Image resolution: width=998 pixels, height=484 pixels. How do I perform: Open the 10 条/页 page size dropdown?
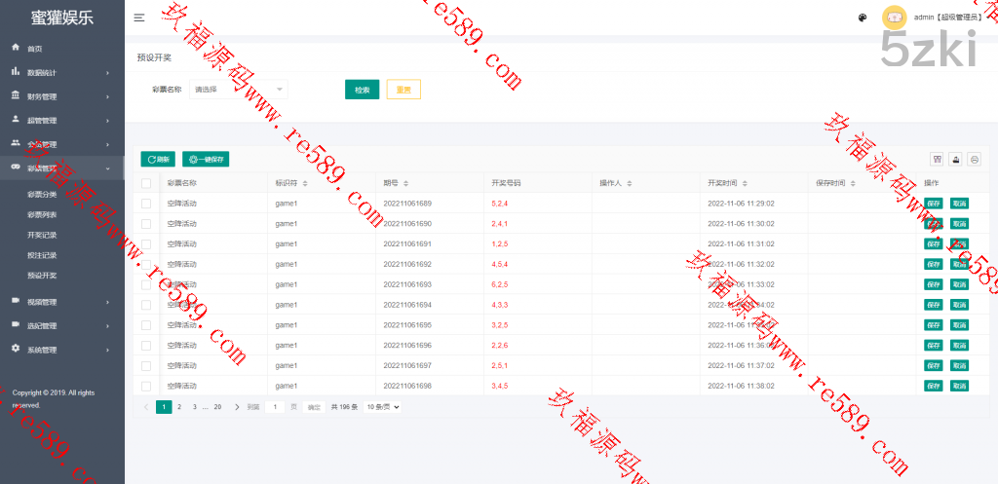pos(383,407)
